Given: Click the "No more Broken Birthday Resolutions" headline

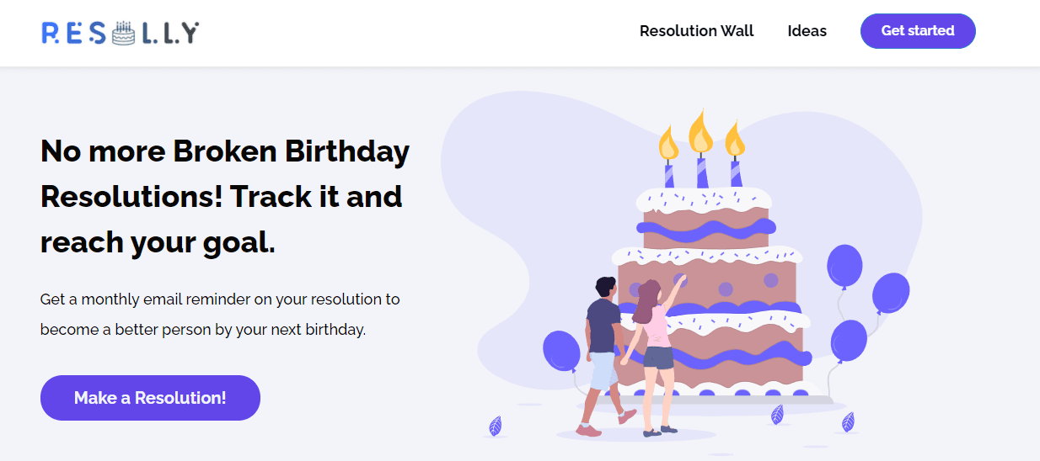Looking at the screenshot, I should tap(225, 197).
